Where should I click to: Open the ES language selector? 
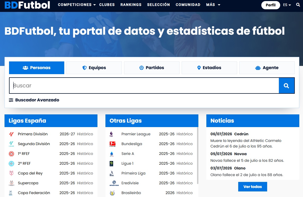(287, 5)
